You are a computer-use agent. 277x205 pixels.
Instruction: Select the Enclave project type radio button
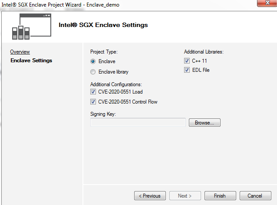tap(93, 61)
